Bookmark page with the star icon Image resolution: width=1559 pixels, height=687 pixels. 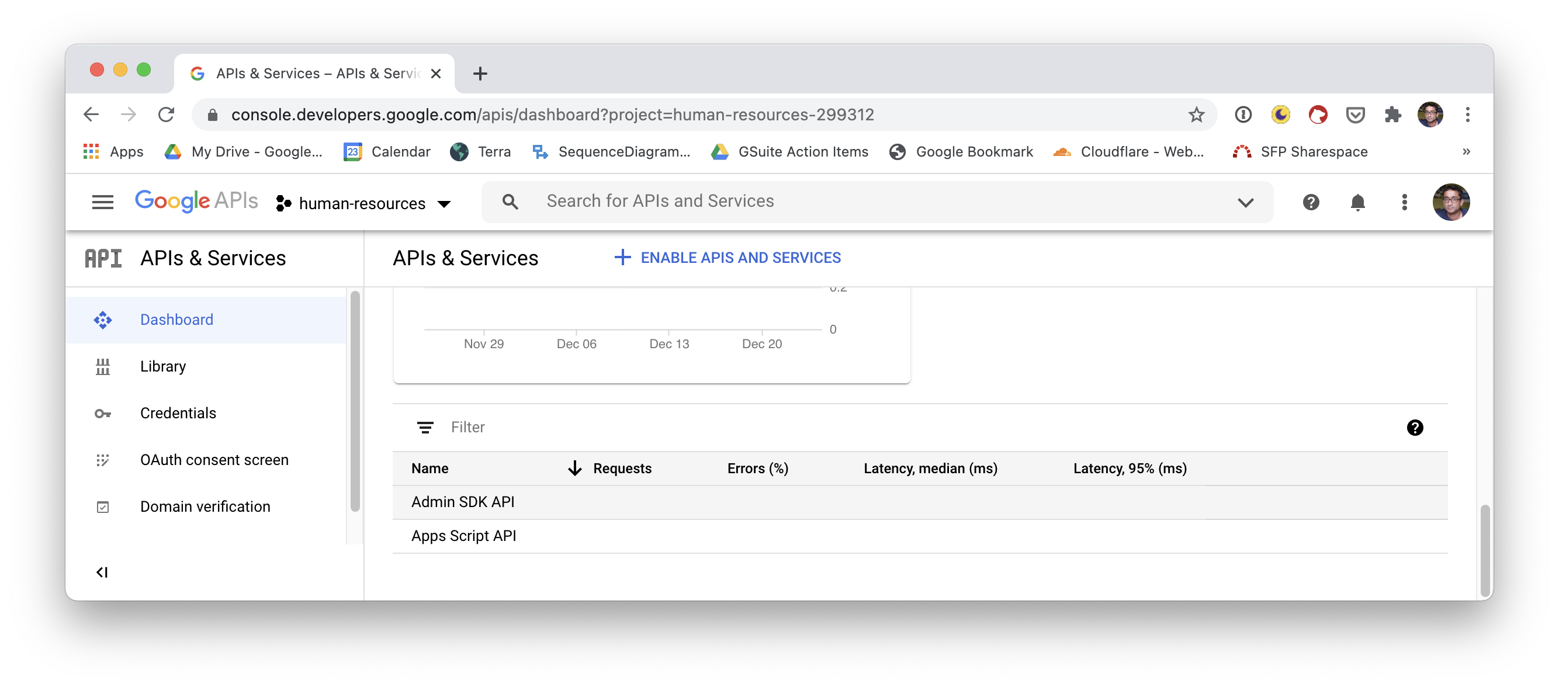point(1196,114)
